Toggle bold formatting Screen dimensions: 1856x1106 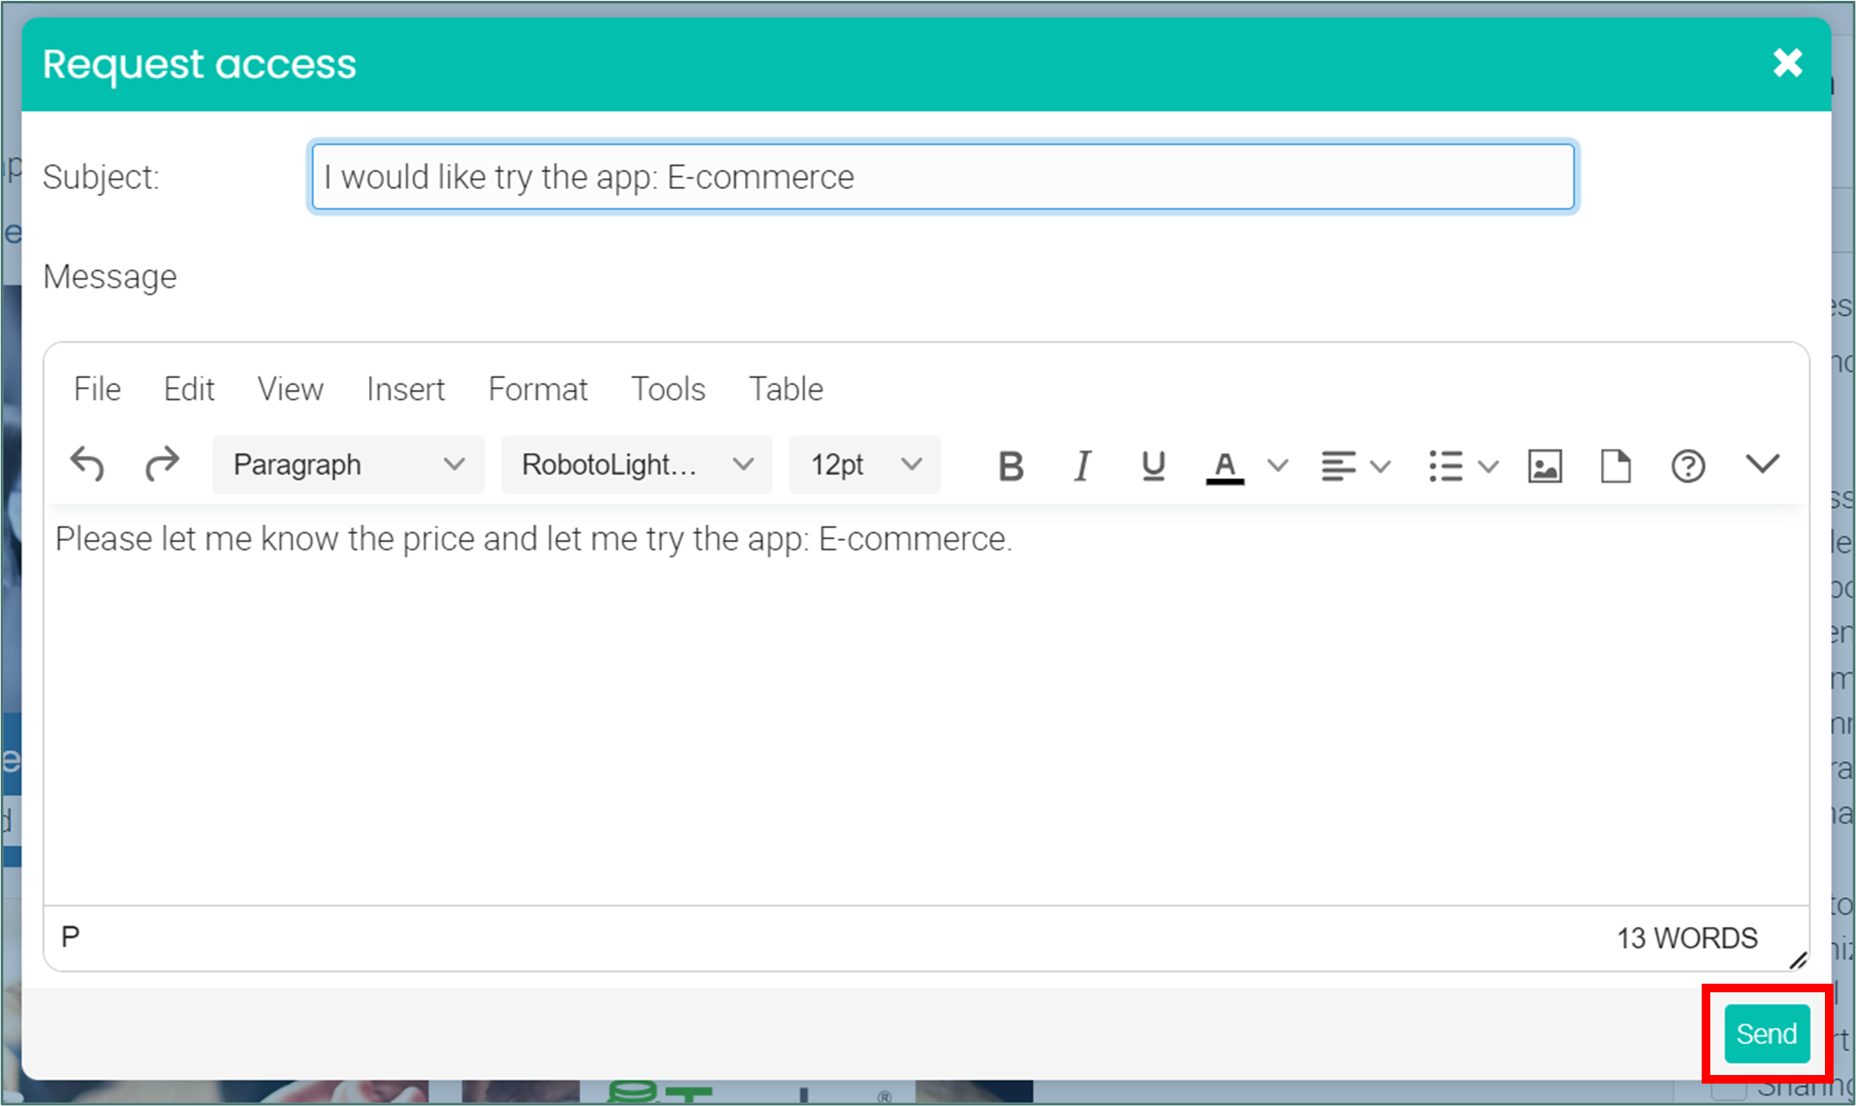[1010, 466]
